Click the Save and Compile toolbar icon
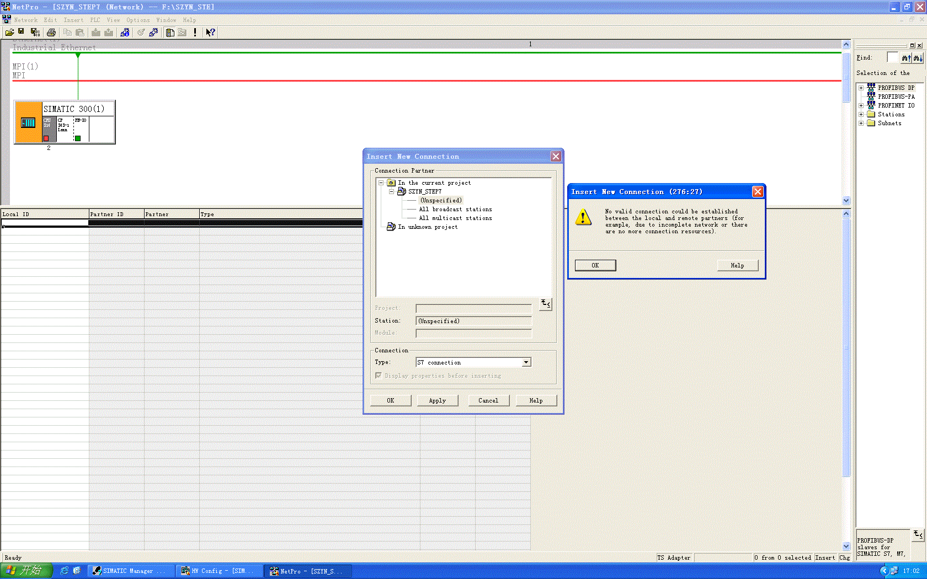The height and width of the screenshot is (579, 927). [35, 33]
